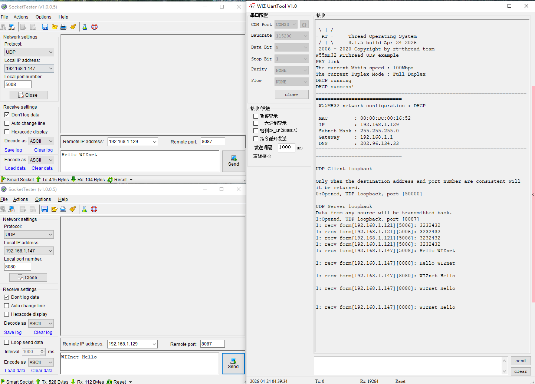Screen dimensions: 535x384
Task: Click the lifebuoy help icon in lower SocketTester toolbar
Action: pyautogui.click(x=94, y=209)
